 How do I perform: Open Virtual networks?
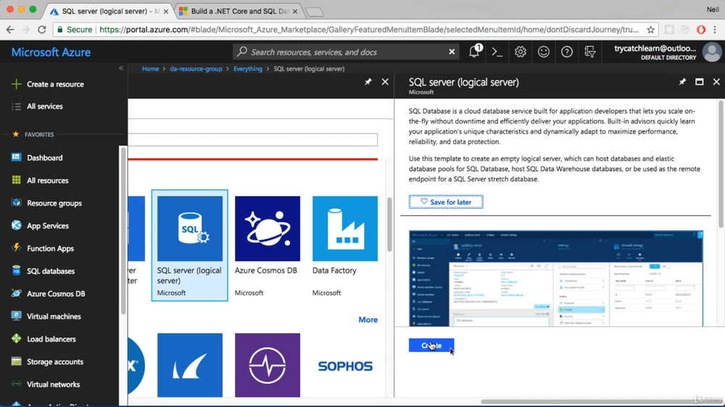click(46, 385)
